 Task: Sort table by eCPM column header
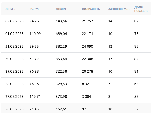tap(34, 9)
